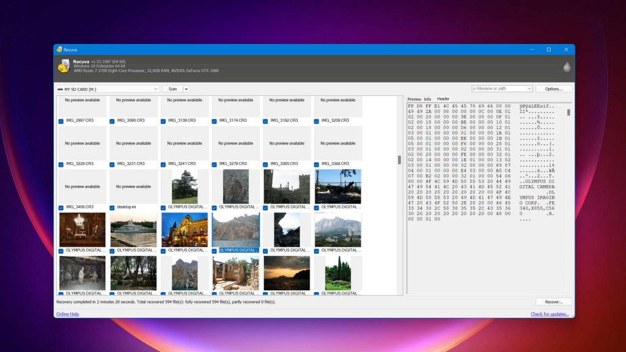626x352 pixels.
Task: Open the MY SD CARD drive dropdown
Action: click(x=156, y=89)
